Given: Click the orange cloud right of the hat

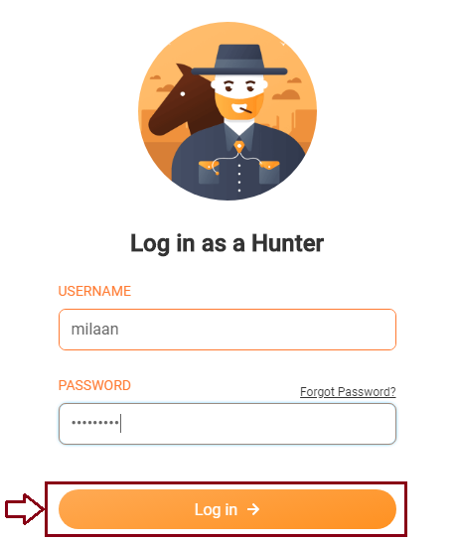Looking at the screenshot, I should (x=286, y=94).
